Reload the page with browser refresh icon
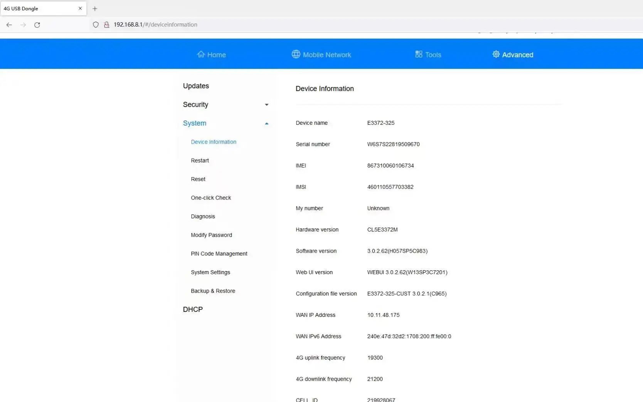 [x=37, y=25]
